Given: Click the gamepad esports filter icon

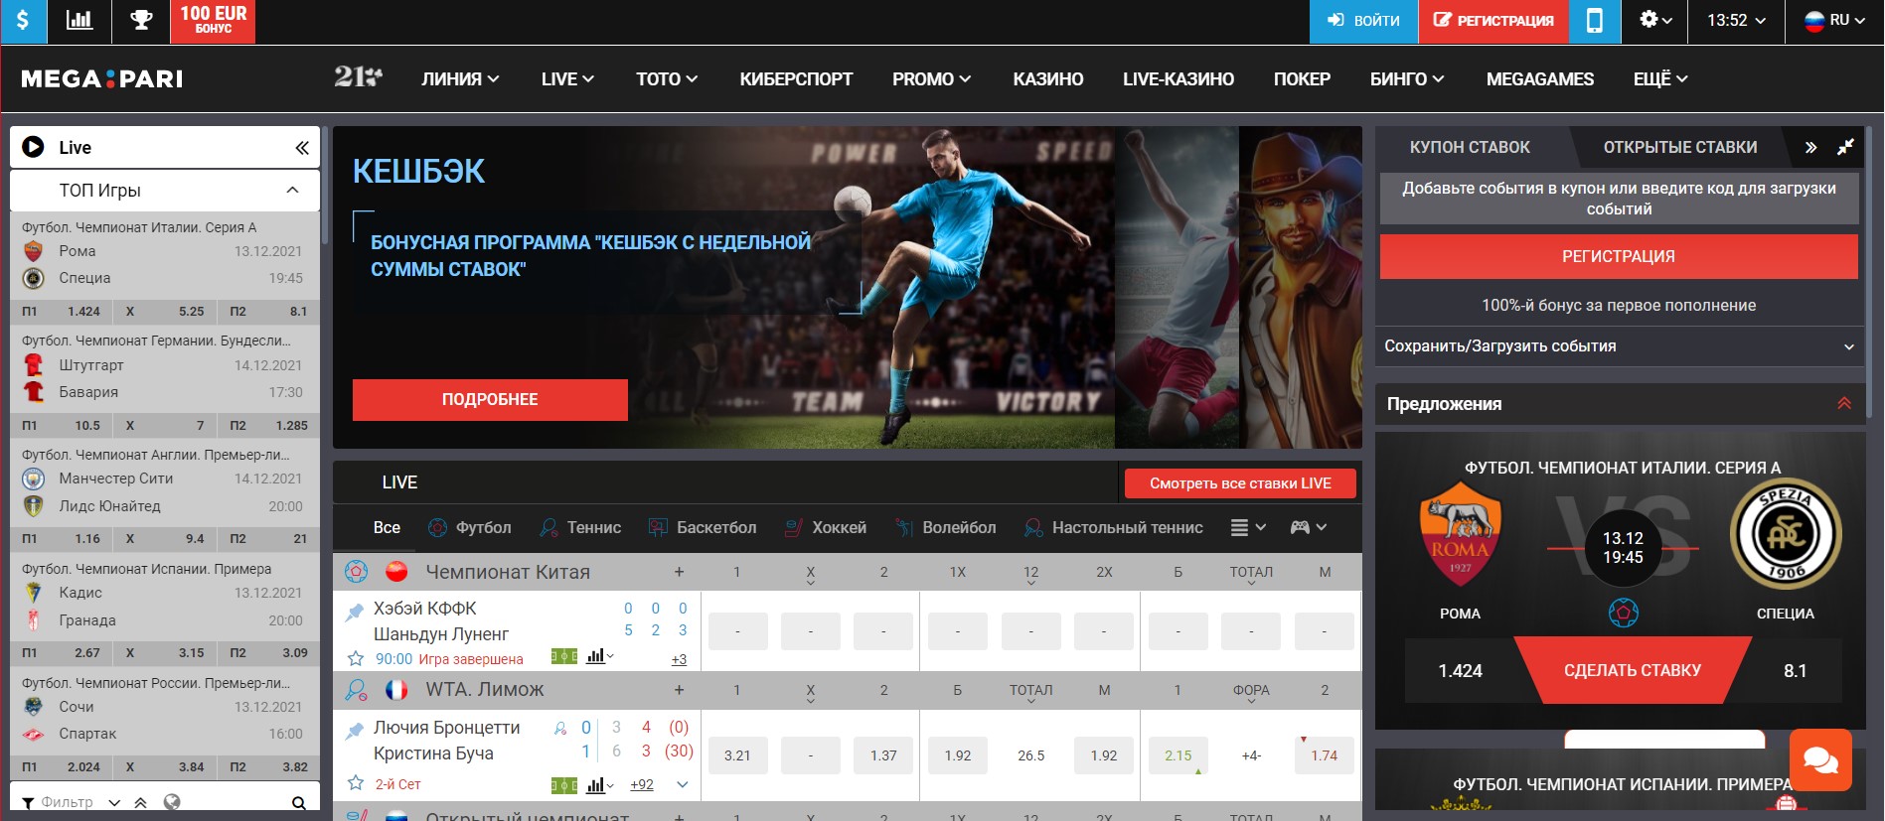Looking at the screenshot, I should pyautogui.click(x=1307, y=528).
